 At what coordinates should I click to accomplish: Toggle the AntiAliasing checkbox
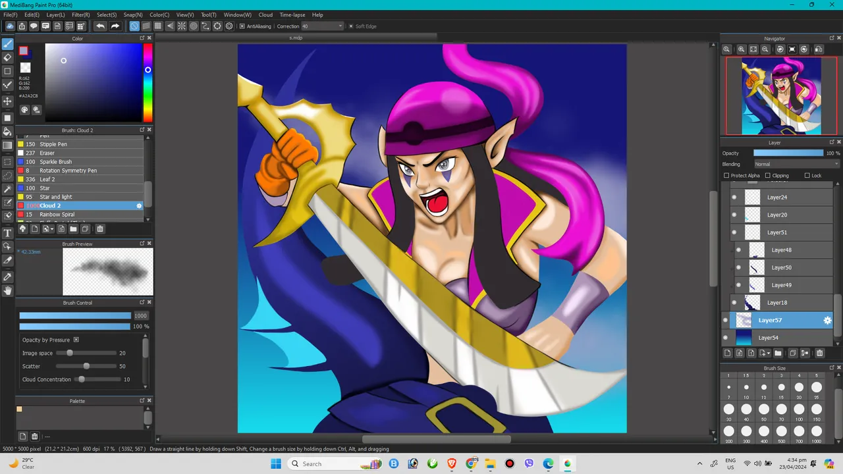(242, 26)
